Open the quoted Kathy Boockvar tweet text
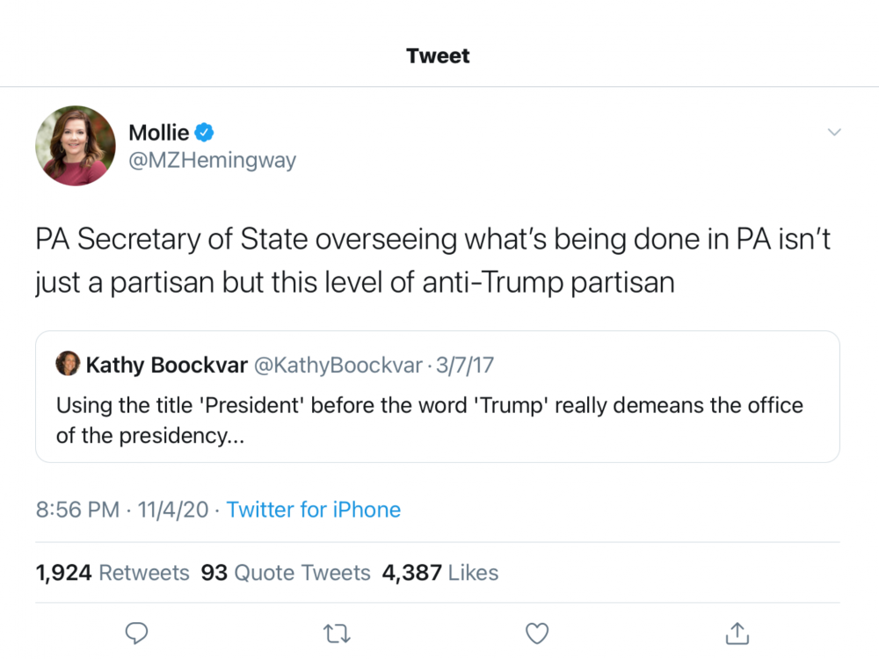 430,420
